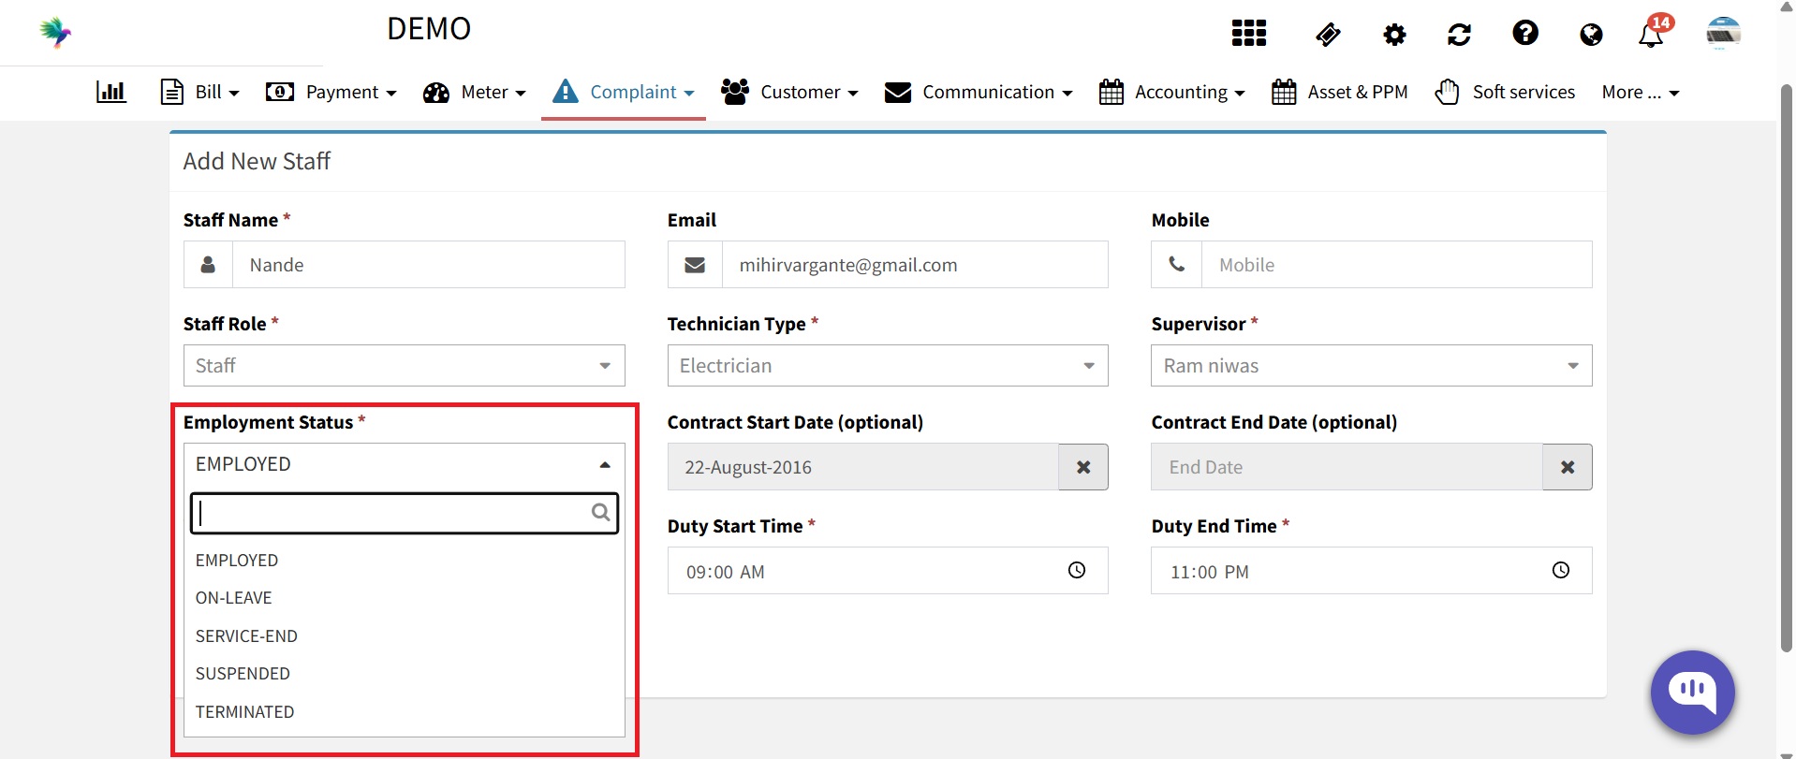Clear the Contract End Date field
Viewport: 1796px width, 759px height.
pyautogui.click(x=1567, y=467)
